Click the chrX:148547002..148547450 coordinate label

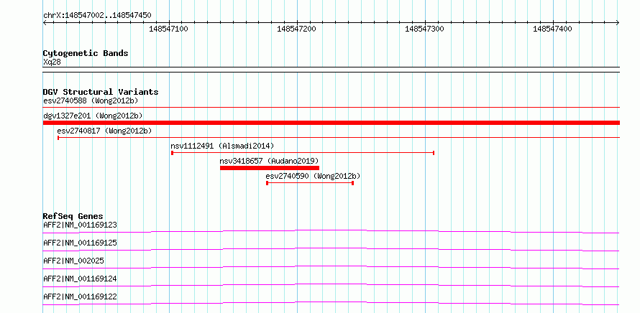(97, 16)
